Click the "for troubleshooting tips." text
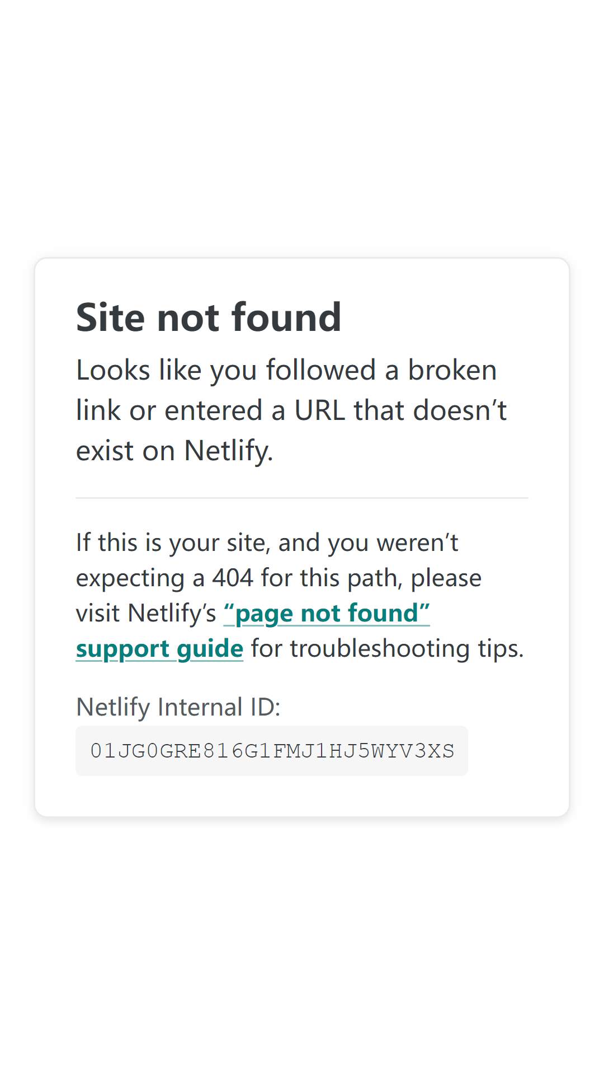 point(387,648)
